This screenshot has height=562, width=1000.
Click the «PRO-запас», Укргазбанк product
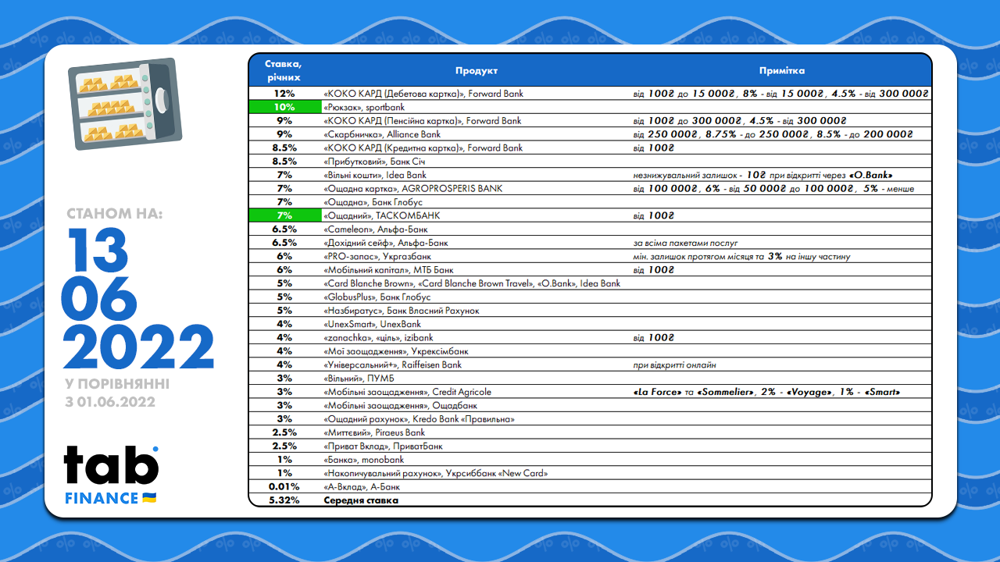click(x=377, y=256)
